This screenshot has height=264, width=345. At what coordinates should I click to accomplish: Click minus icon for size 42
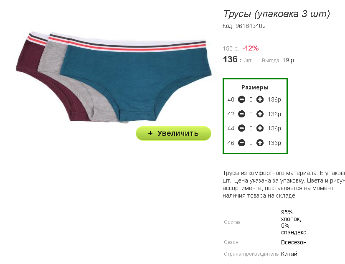241,114
